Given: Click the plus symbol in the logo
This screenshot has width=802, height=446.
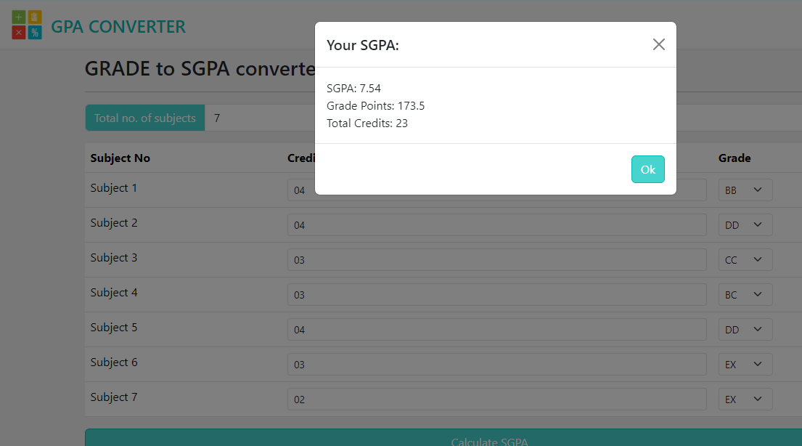Looking at the screenshot, I should 19,17.
